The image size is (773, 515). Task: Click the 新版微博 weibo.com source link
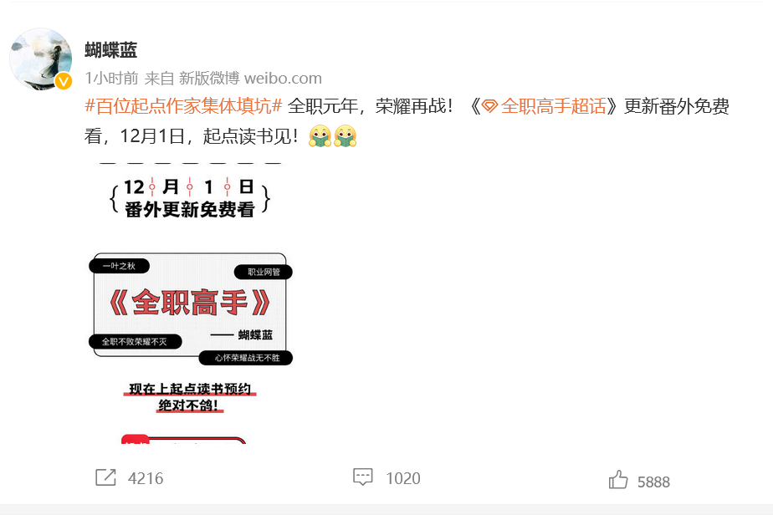coord(250,78)
